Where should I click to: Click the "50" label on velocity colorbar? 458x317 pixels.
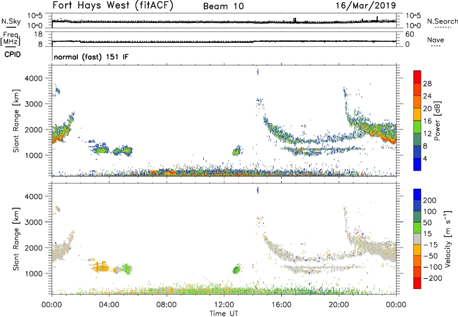(427, 223)
